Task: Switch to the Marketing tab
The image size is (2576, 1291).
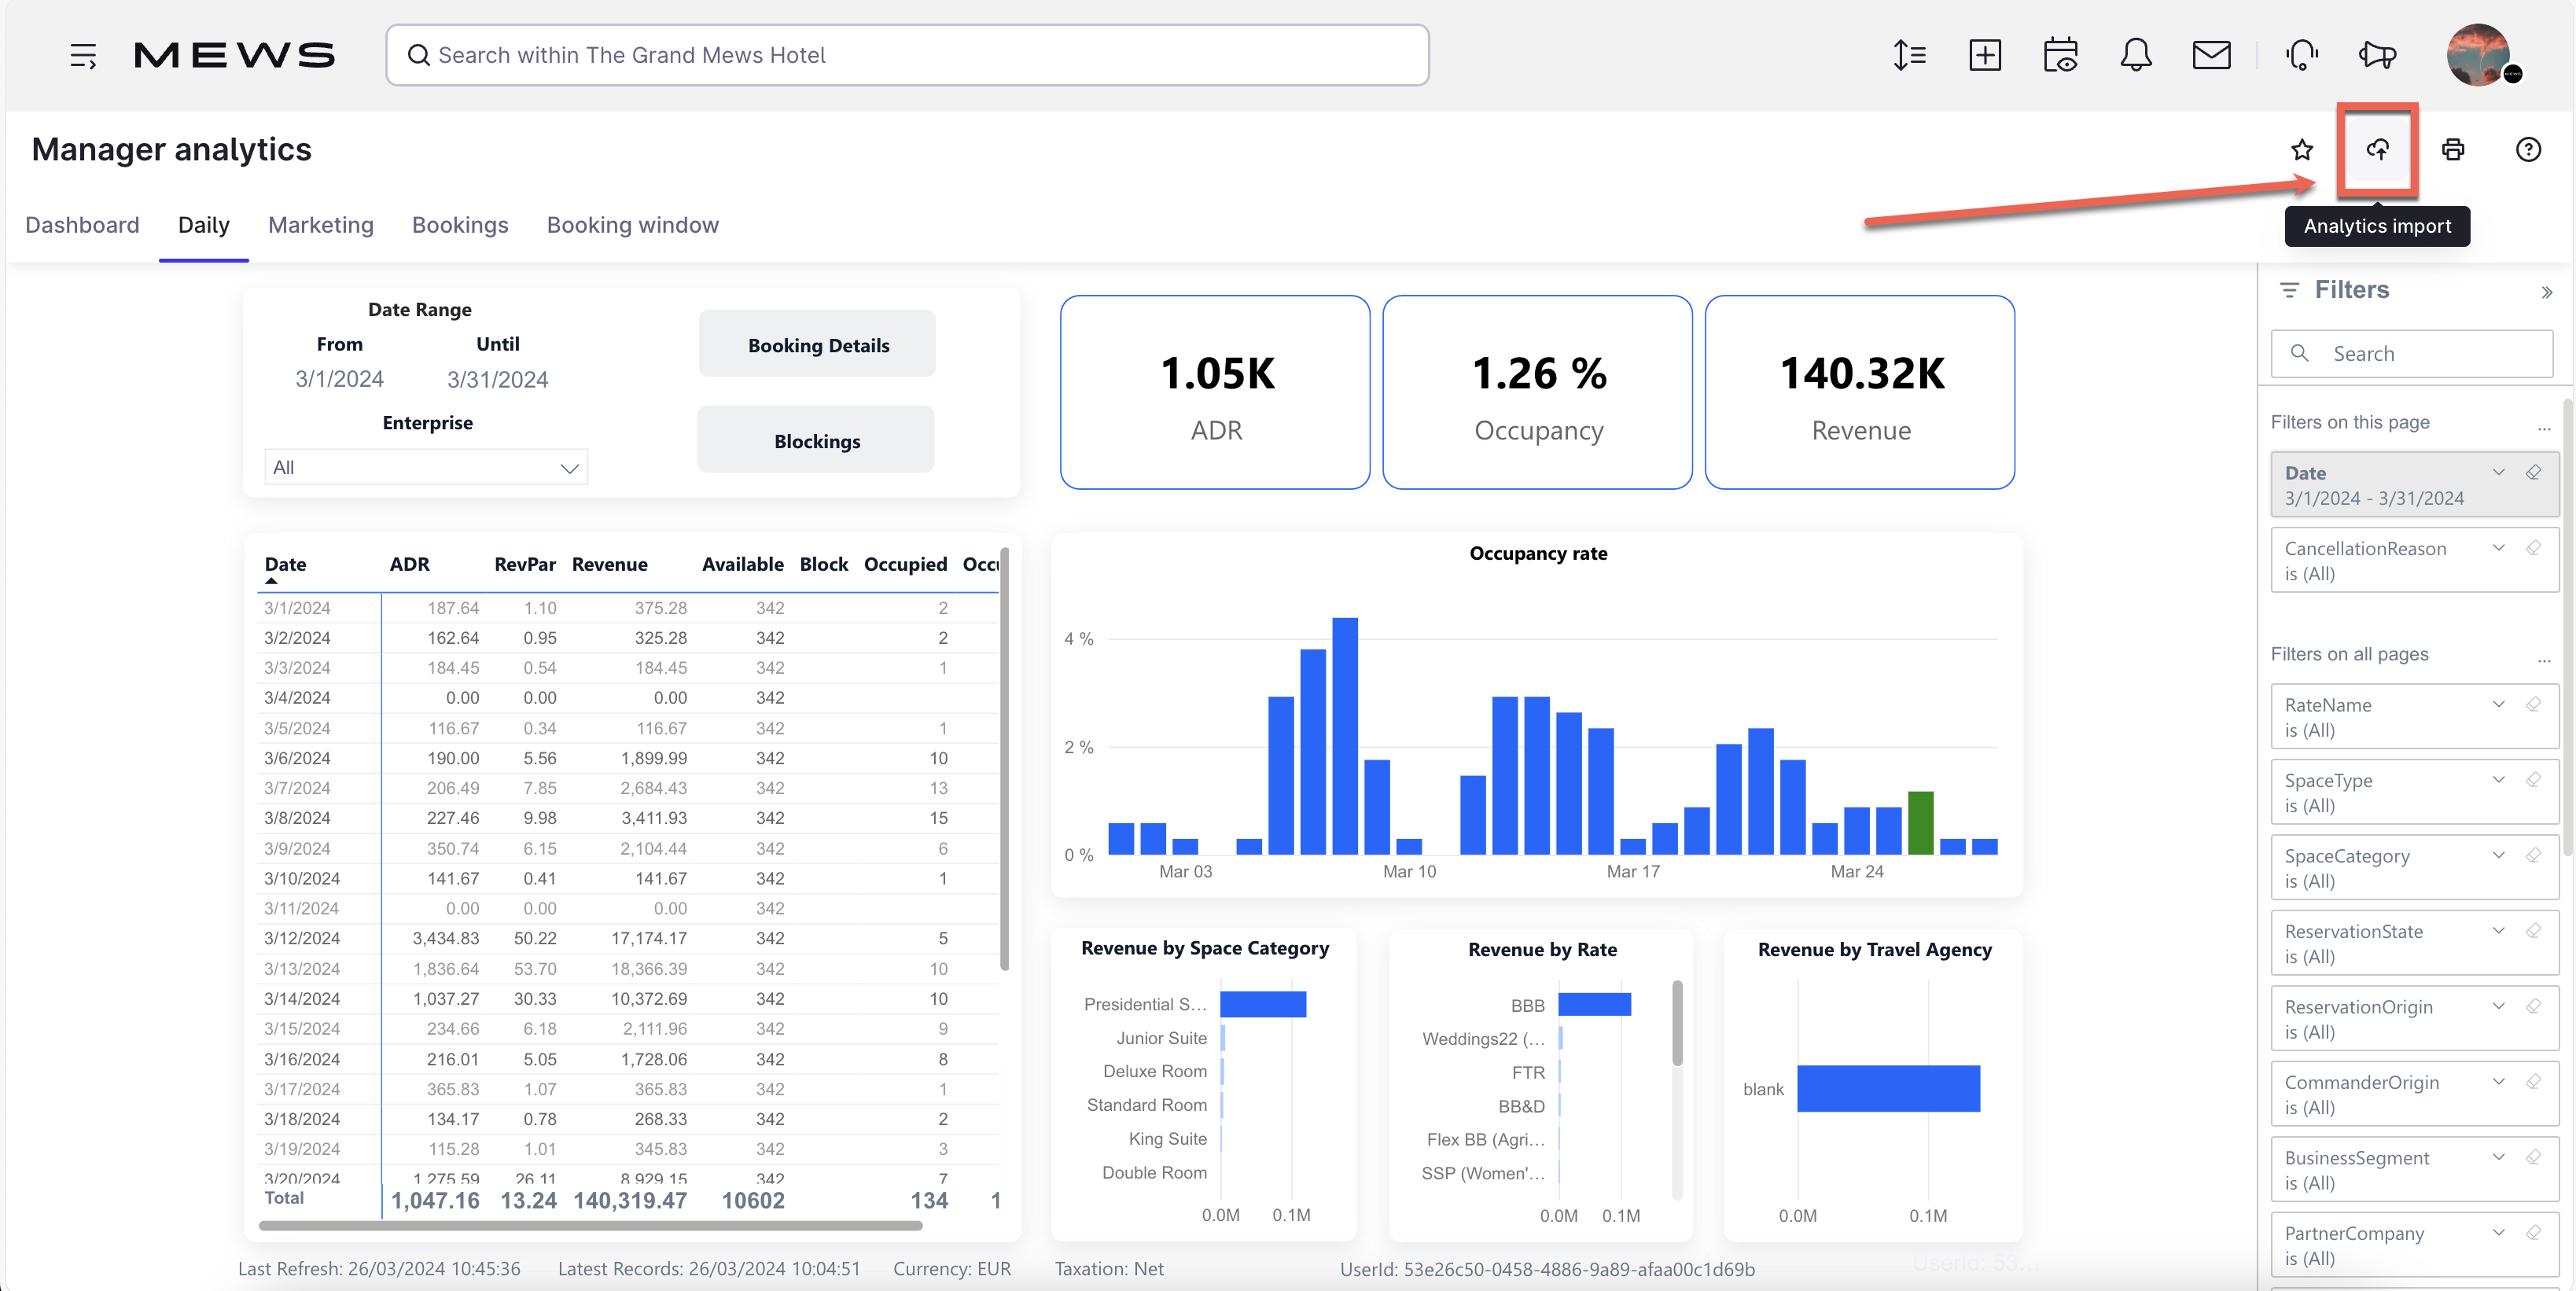Action: pos(321,225)
